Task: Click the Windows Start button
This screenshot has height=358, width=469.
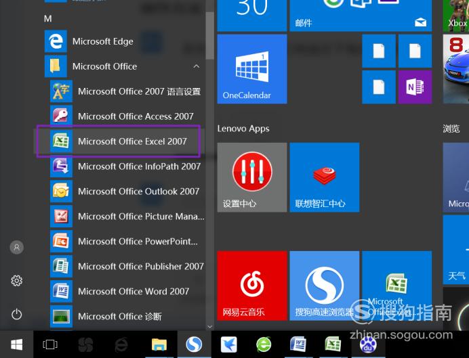Action: [x=16, y=344]
